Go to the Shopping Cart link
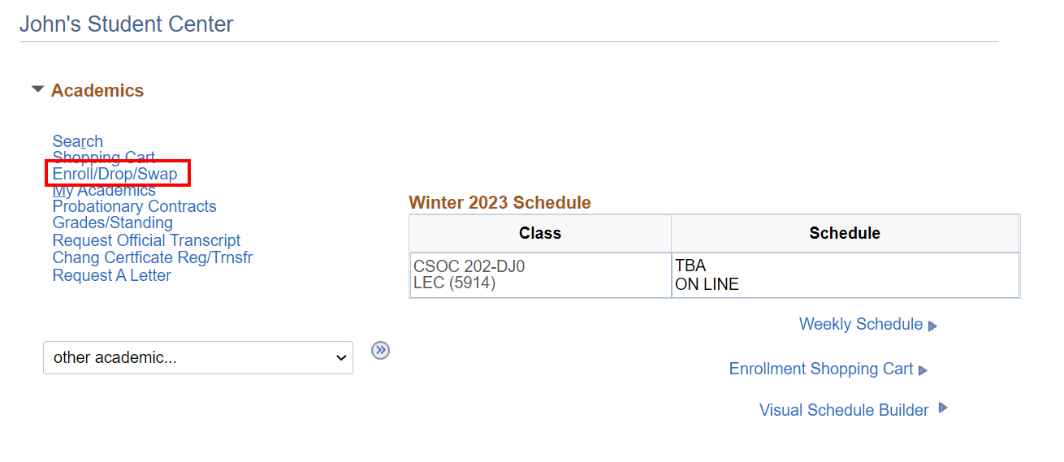Screen dimensions: 1064x462 [103, 158]
